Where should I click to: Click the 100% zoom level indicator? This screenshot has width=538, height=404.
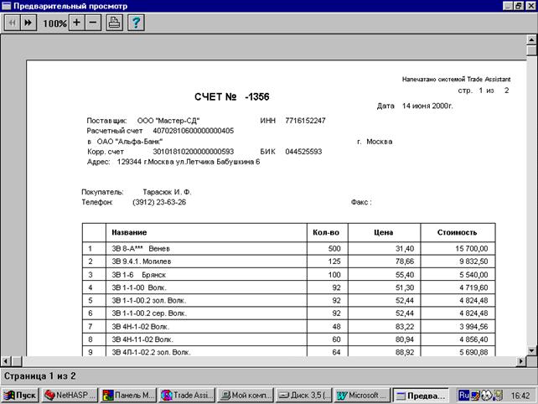(55, 23)
